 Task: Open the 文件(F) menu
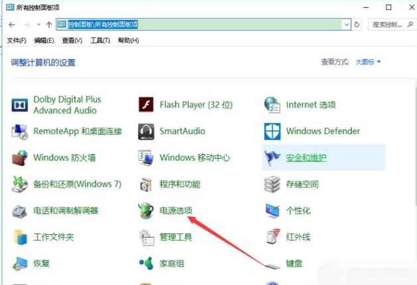(x=17, y=40)
